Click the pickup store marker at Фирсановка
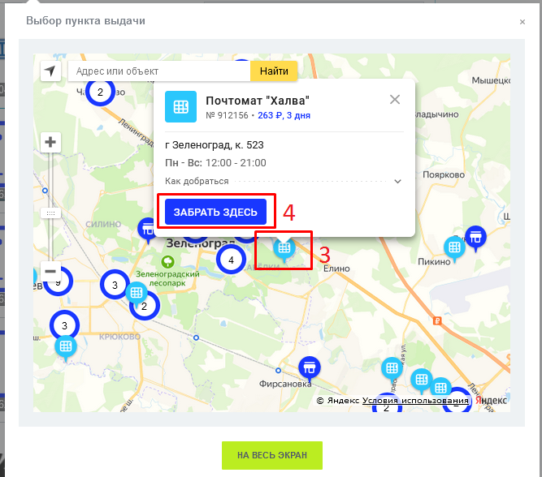This screenshot has height=477, width=542. point(309,367)
